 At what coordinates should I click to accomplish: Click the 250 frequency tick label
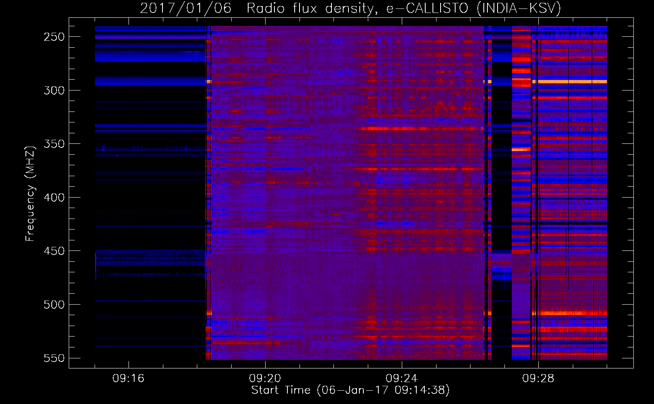[54, 37]
